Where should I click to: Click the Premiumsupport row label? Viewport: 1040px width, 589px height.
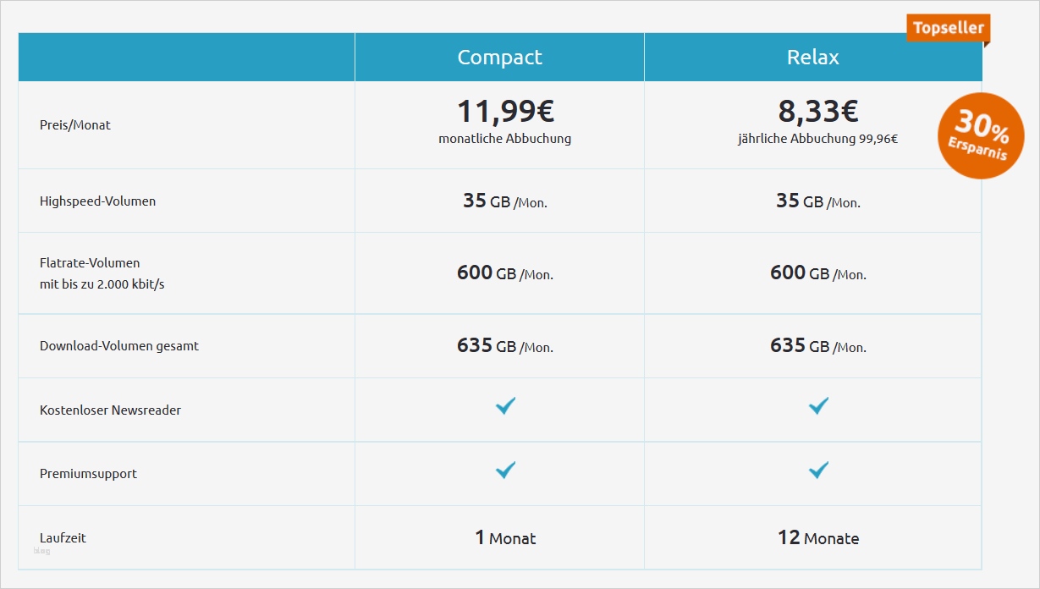click(x=88, y=474)
